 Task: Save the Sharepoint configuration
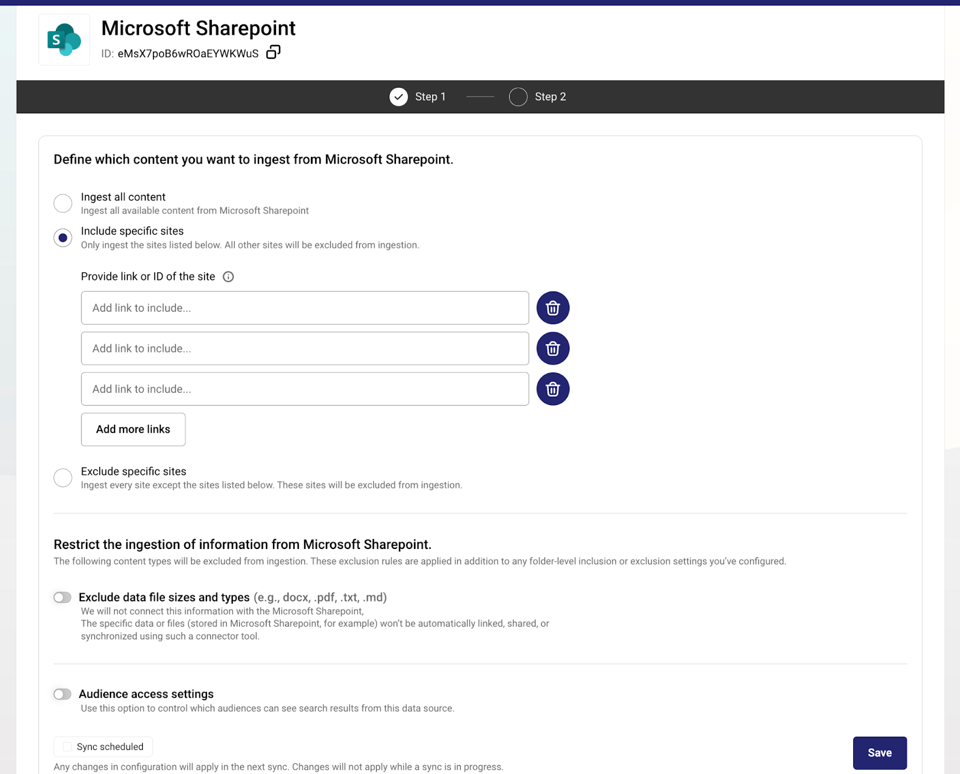click(x=879, y=753)
